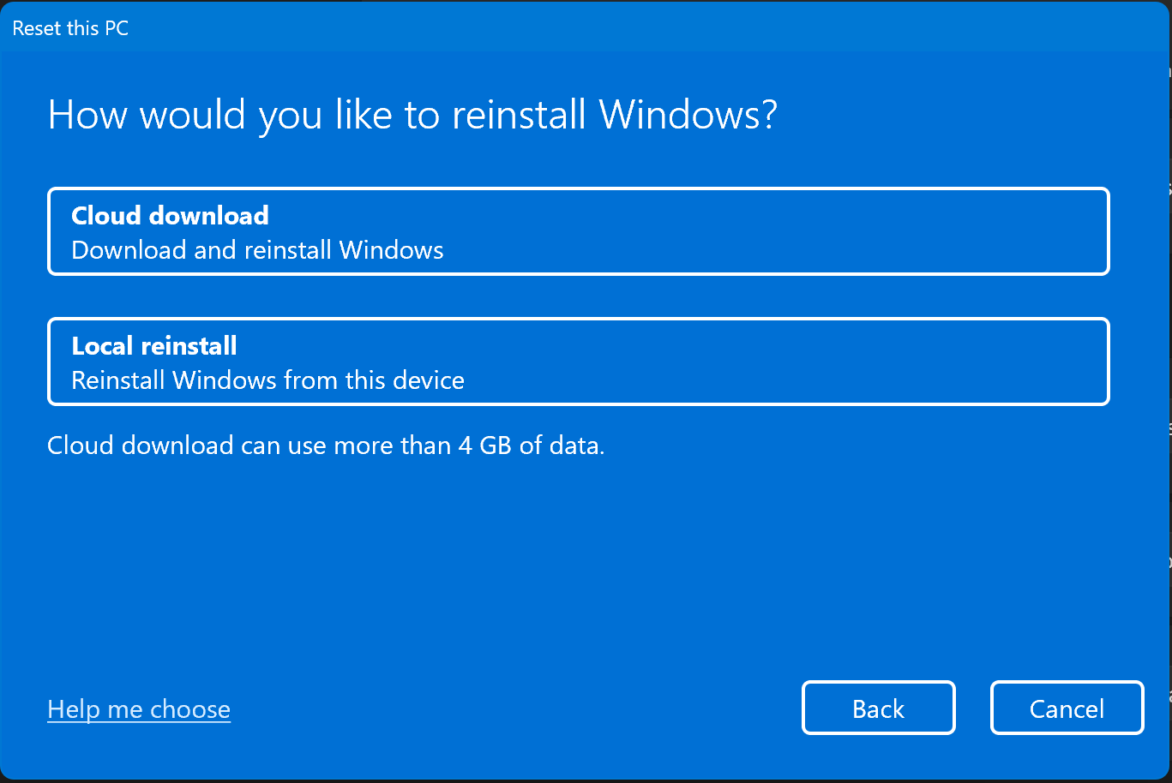Image resolution: width=1172 pixels, height=783 pixels.
Task: Click the 4 GB data usage note
Action: 326,445
